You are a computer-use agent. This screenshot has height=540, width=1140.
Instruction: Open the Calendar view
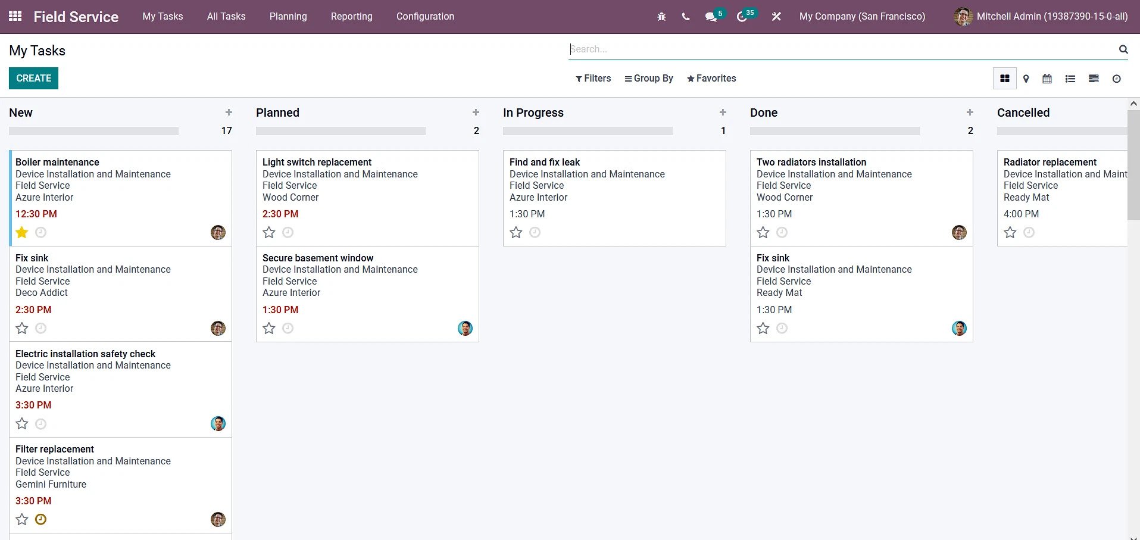1047,78
